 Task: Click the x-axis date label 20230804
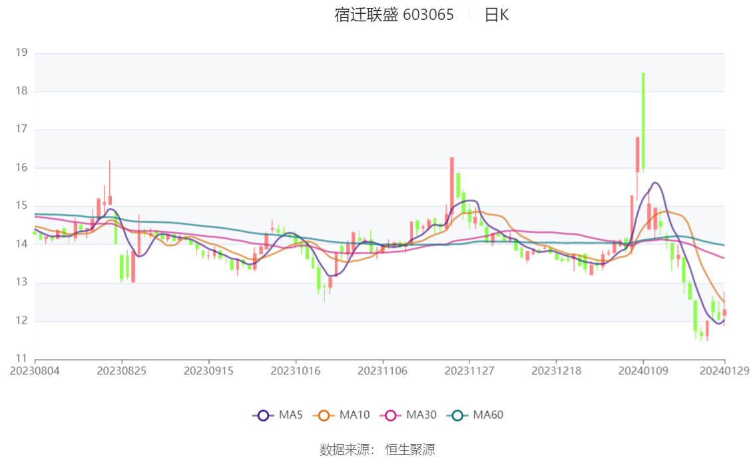coord(35,371)
